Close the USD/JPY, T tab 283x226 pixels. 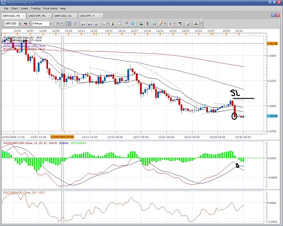(101, 16)
